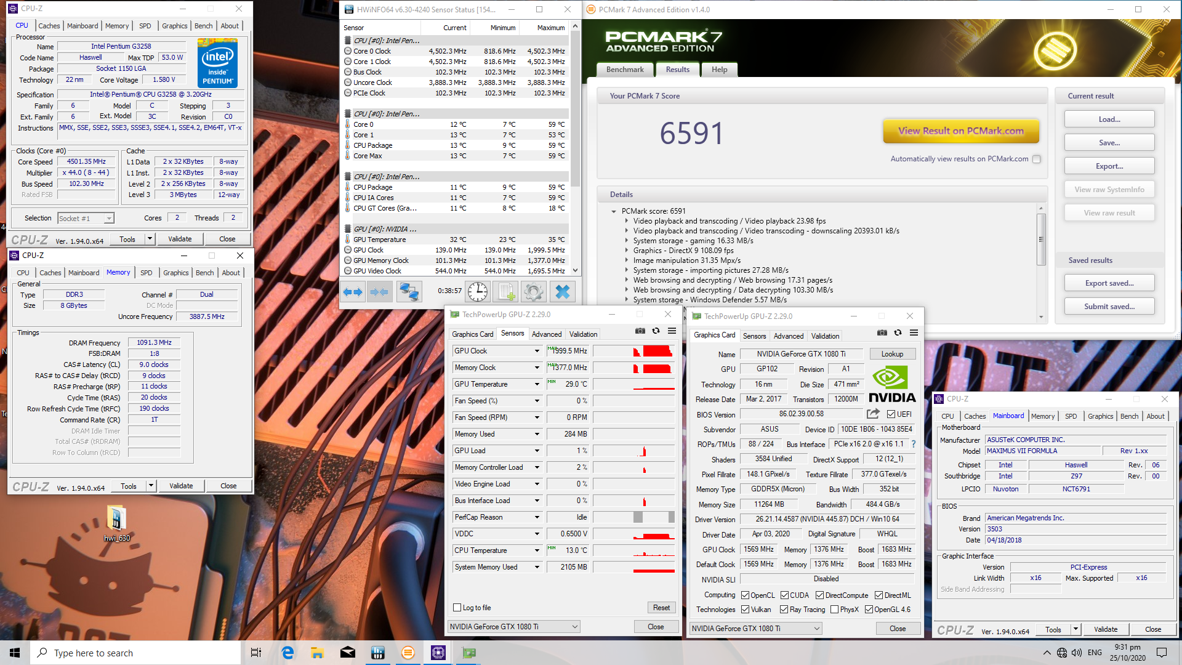The width and height of the screenshot is (1182, 665).
Task: Open Validation tab in GPU-Z Graphics Card window
Action: pyautogui.click(x=825, y=336)
